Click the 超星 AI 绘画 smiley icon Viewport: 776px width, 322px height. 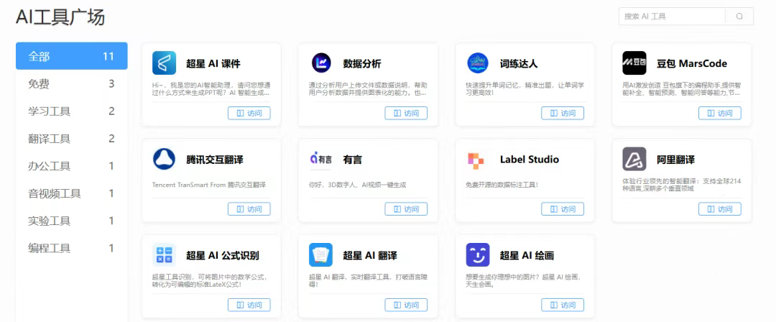click(x=478, y=255)
